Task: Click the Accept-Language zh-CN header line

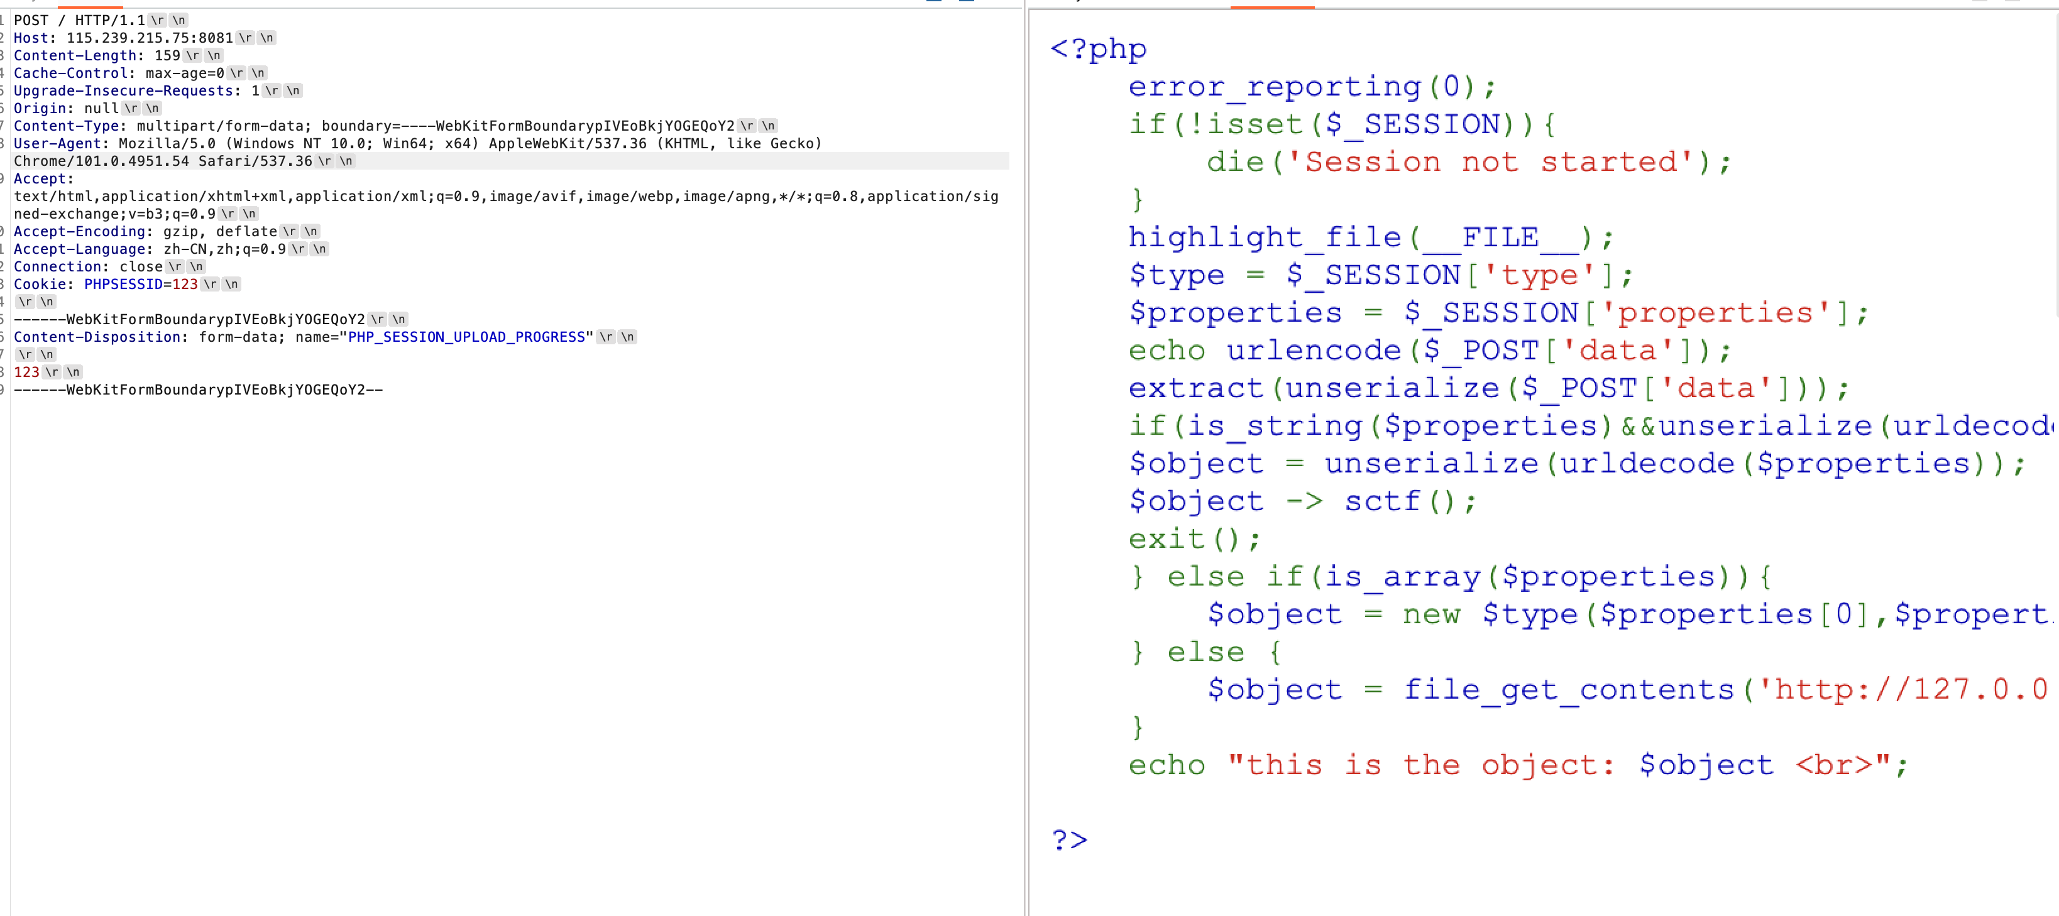Action: point(149,249)
